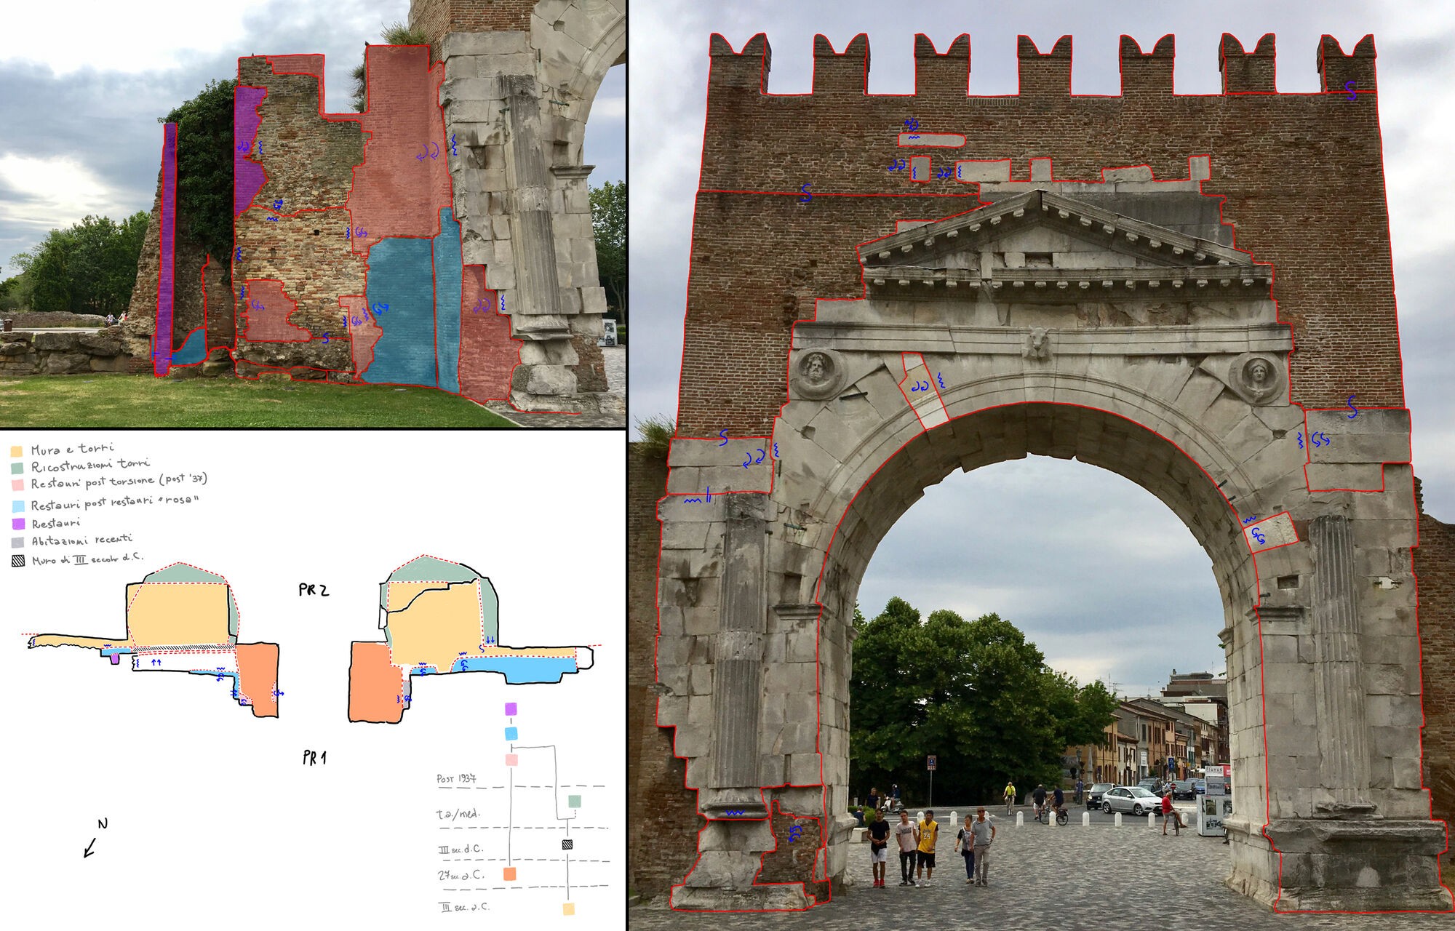Click the silver car beyond the arch
1455x931 pixels.
point(1130,801)
